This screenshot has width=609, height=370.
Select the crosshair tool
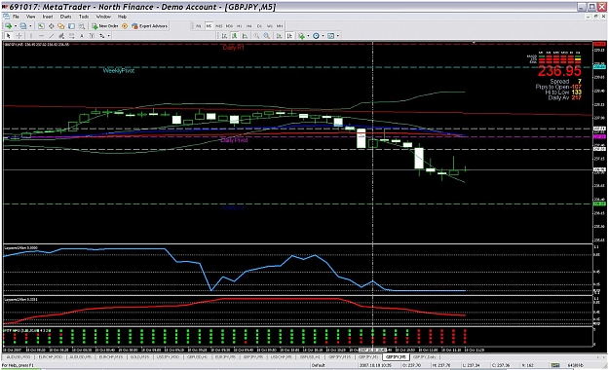(19, 36)
